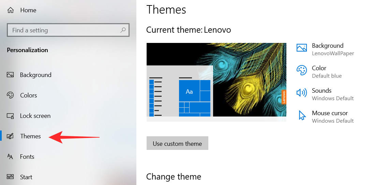Image resolution: width=388 pixels, height=185 pixels.
Task: Click the theme Color palette icon
Action: (302, 71)
